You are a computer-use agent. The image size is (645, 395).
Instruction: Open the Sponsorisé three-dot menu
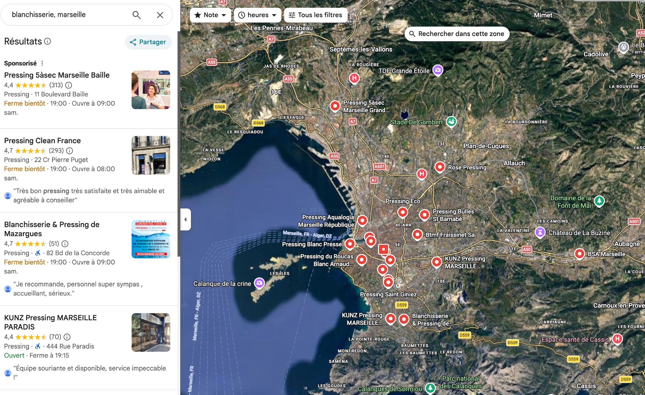(42, 63)
